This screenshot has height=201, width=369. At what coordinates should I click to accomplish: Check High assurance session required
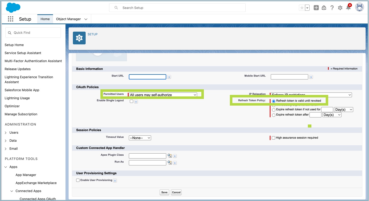273,138
